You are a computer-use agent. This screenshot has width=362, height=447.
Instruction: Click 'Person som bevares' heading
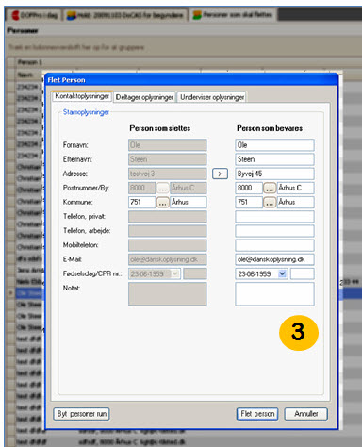(270, 128)
